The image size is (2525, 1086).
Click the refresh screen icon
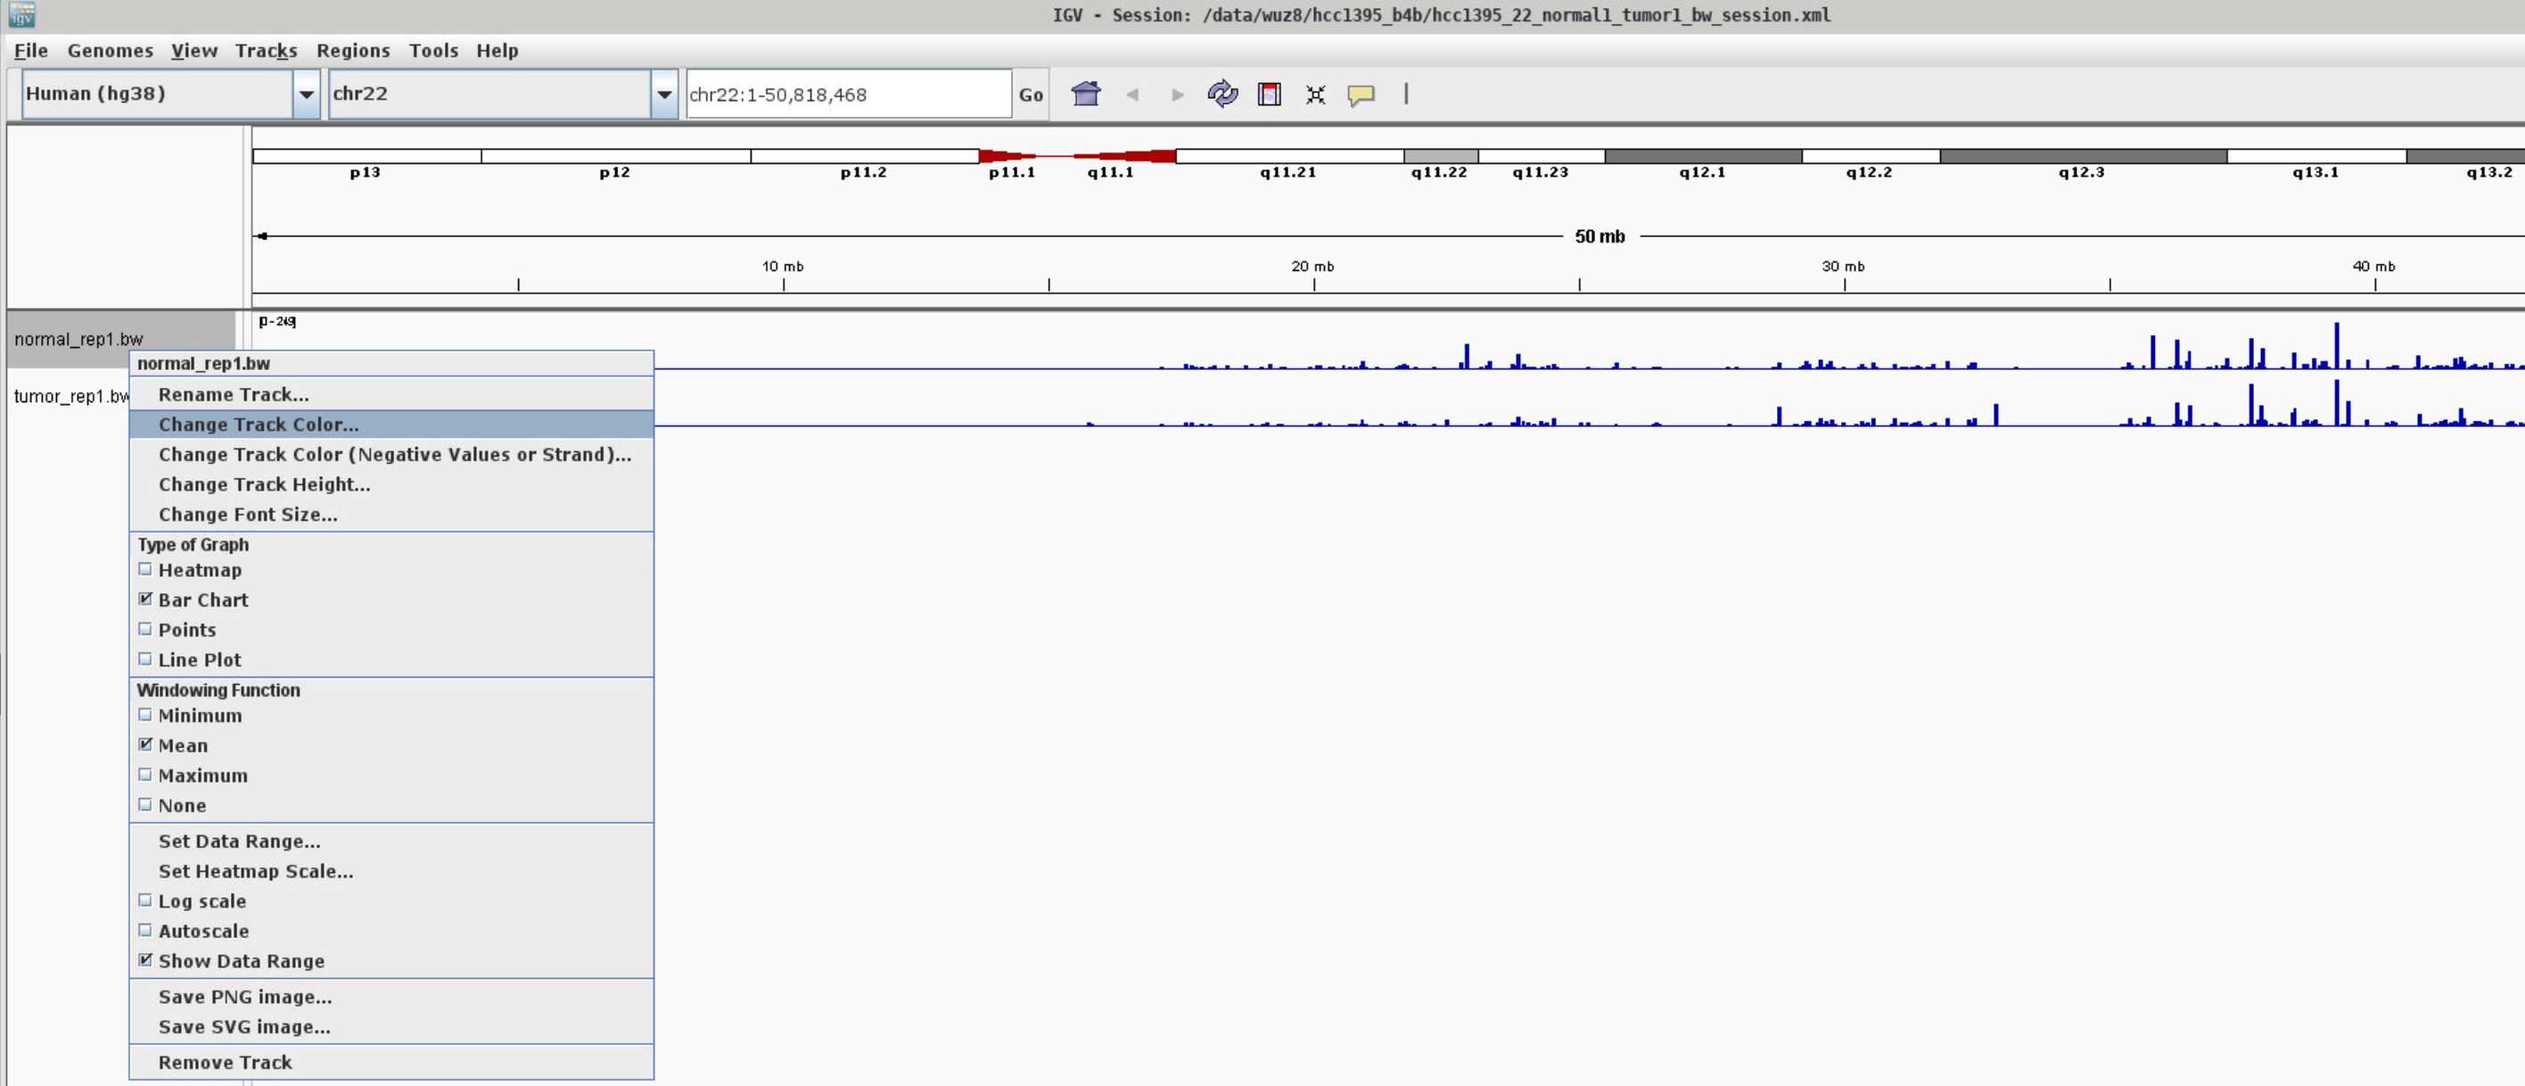point(1221,95)
